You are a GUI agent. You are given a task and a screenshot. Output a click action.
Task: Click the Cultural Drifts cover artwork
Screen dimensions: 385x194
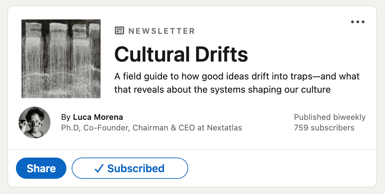pos(61,59)
